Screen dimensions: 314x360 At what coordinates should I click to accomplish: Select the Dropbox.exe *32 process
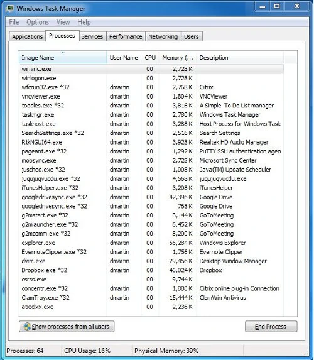(x=151, y=270)
